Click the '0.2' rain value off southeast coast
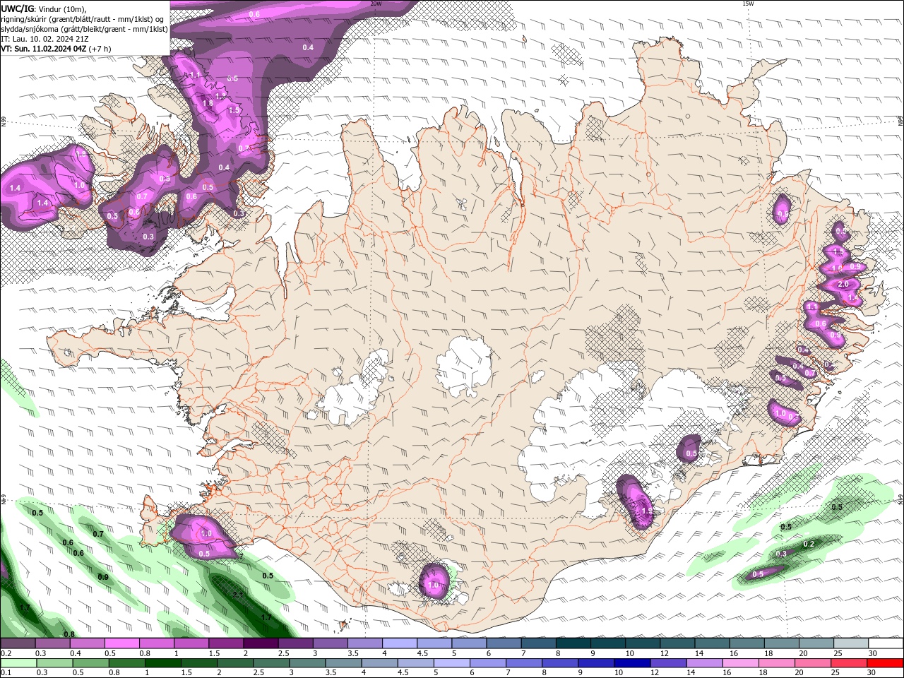904x678 pixels. (x=809, y=544)
